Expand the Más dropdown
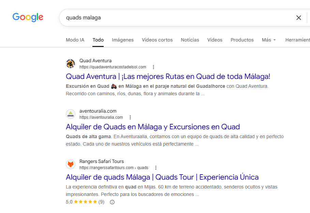This screenshot has width=310, height=213. [269, 40]
